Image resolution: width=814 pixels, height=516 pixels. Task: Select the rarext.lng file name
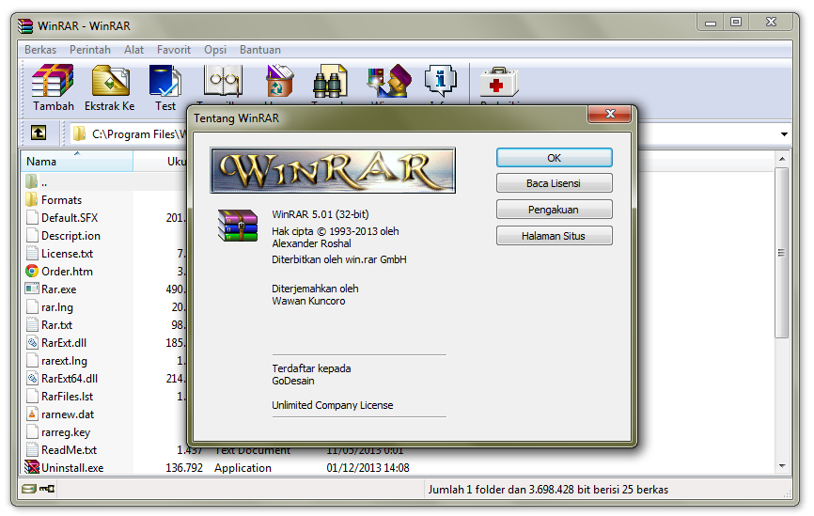click(x=64, y=361)
